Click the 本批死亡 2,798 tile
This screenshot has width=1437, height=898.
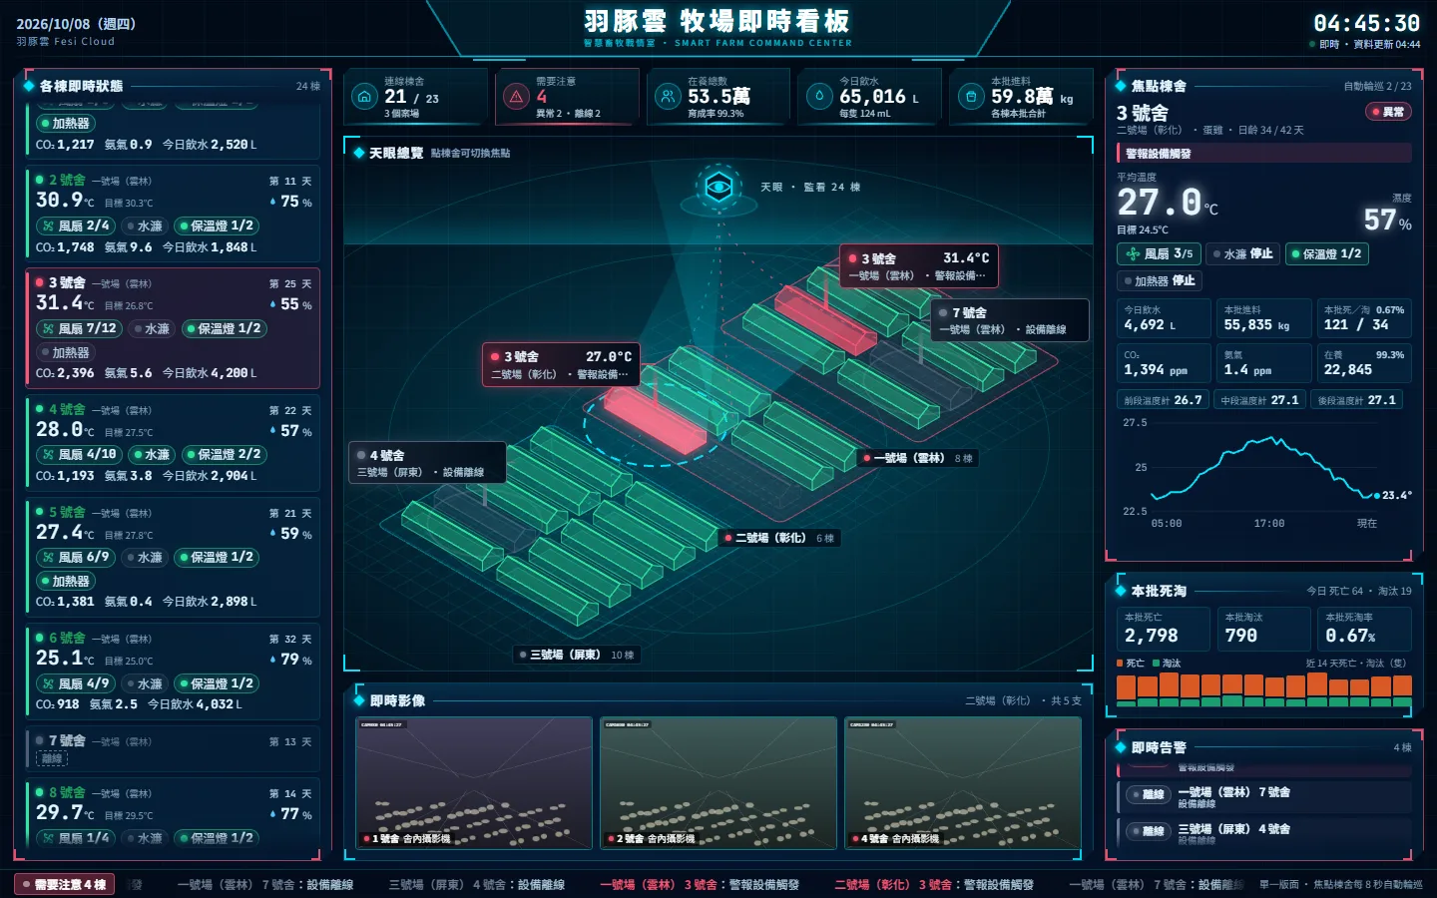tap(1164, 629)
